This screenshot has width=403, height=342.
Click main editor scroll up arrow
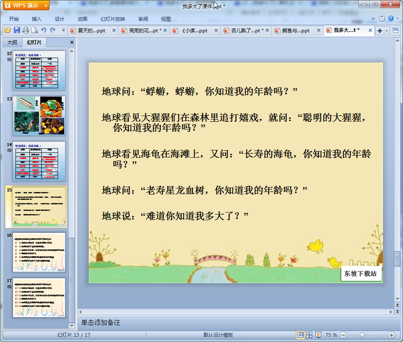point(397,40)
